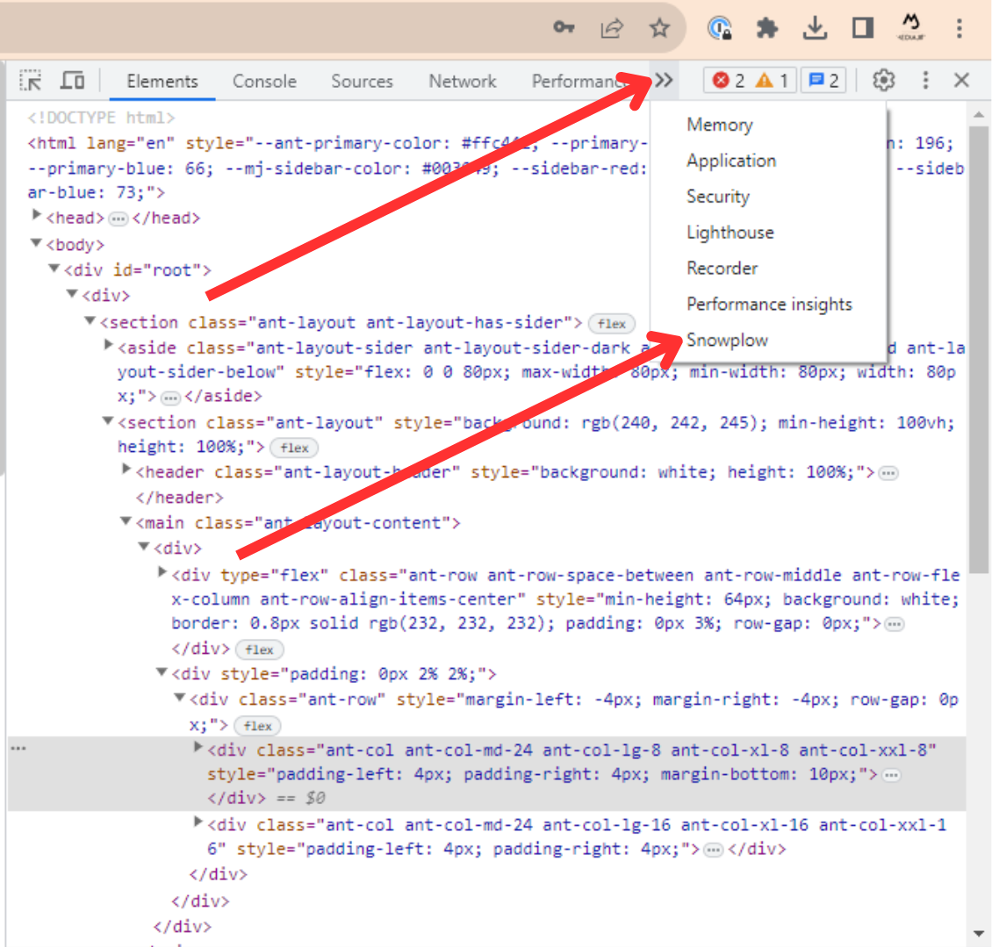Expand the header element's hidden children via ellipsis
Screen dimensions: 992x947
click(888, 472)
